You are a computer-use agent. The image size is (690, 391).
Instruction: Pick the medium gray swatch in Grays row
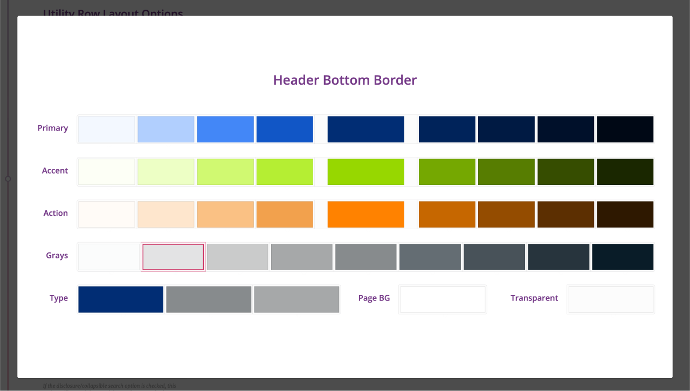(365, 257)
